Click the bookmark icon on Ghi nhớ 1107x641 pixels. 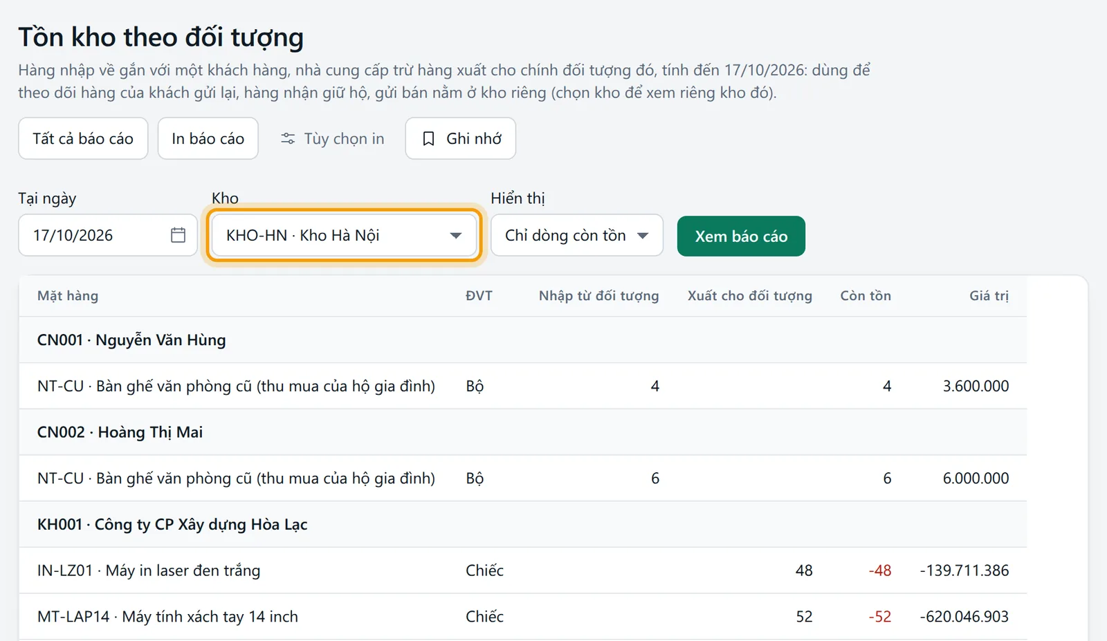coord(428,139)
